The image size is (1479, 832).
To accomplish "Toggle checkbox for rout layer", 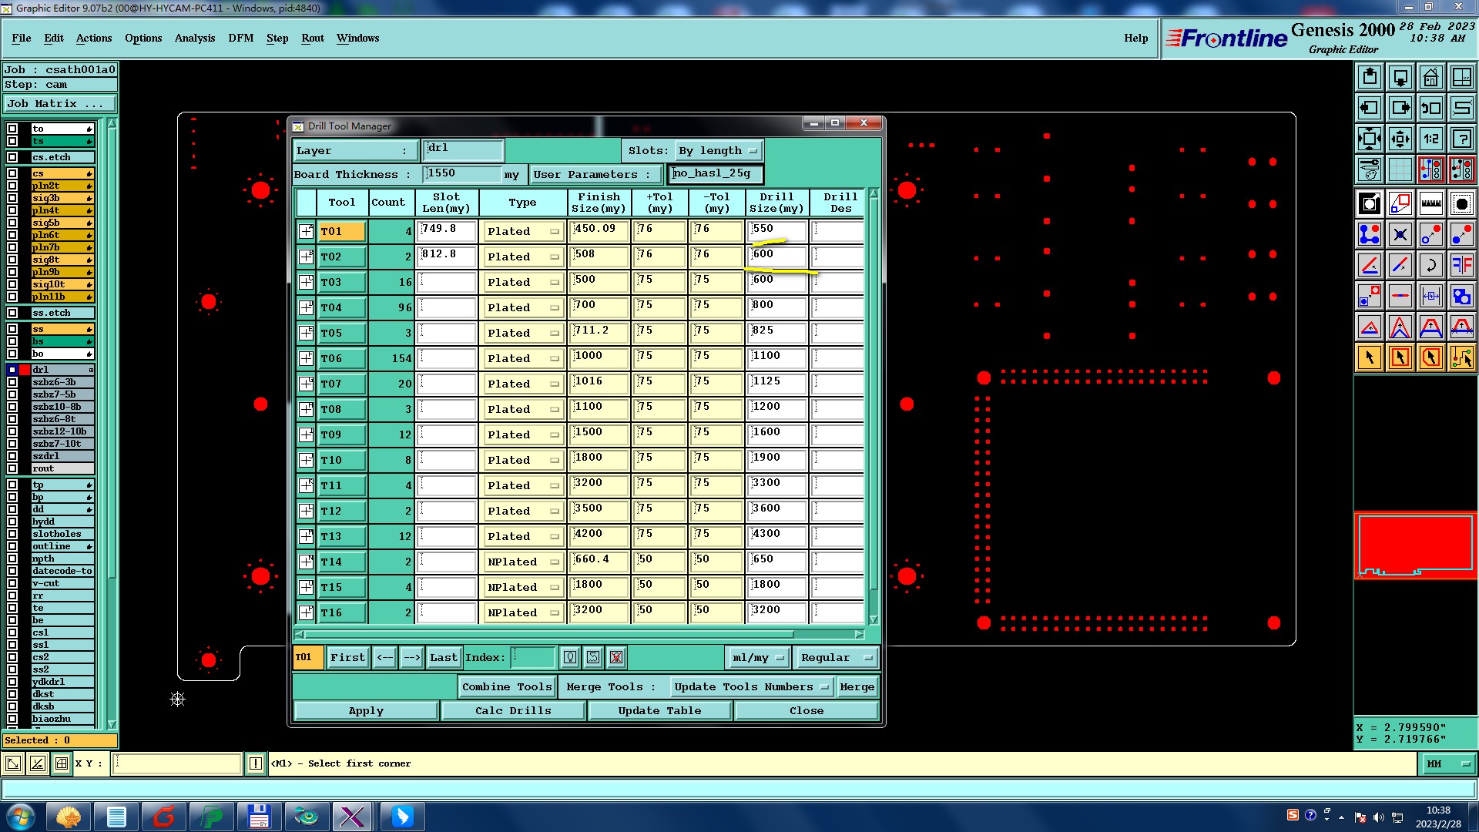I will click(12, 468).
